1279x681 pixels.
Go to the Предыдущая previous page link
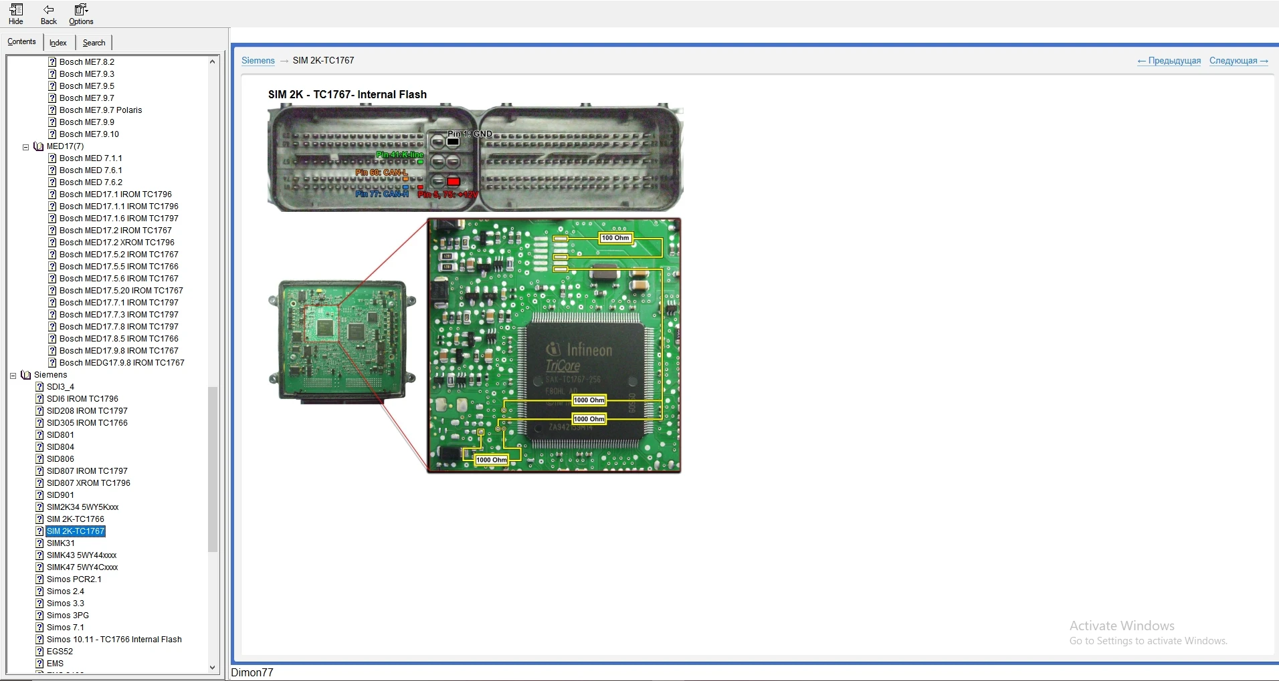point(1169,61)
